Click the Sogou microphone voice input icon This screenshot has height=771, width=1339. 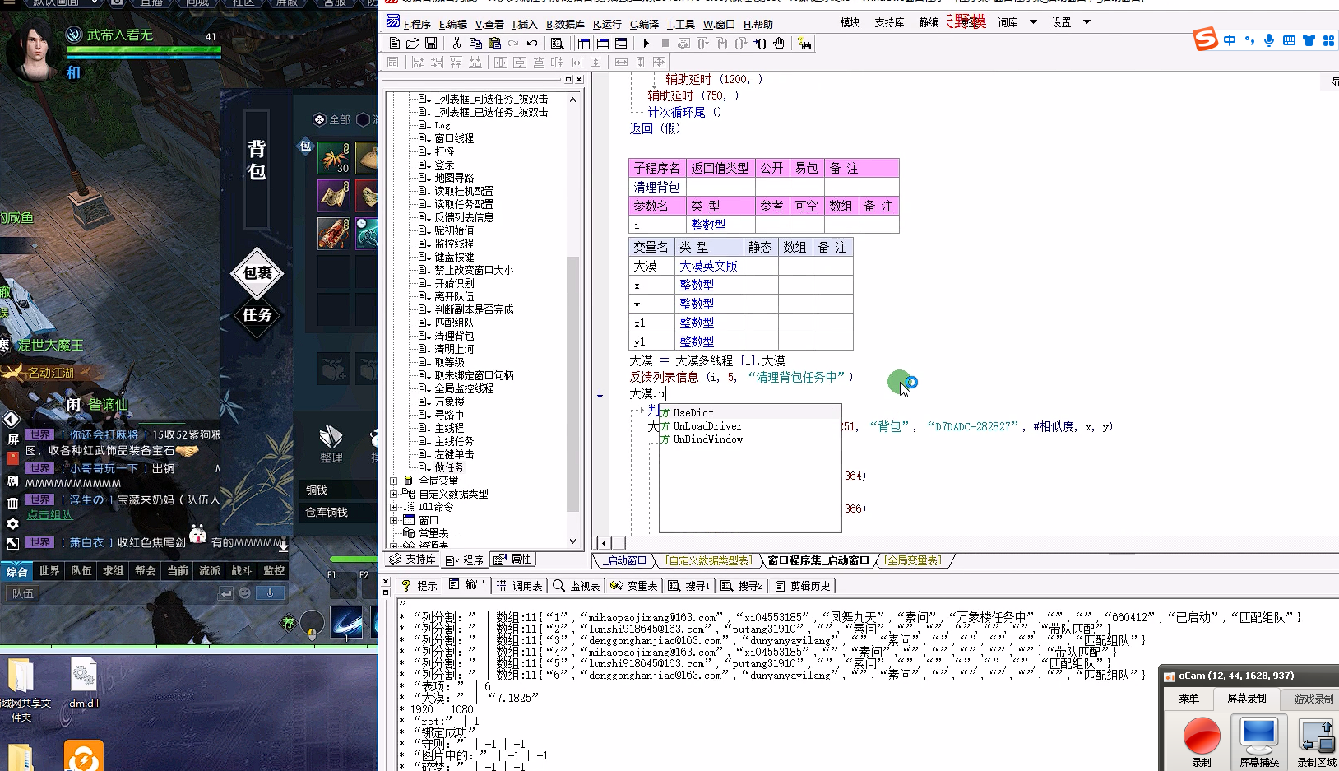(x=1269, y=40)
